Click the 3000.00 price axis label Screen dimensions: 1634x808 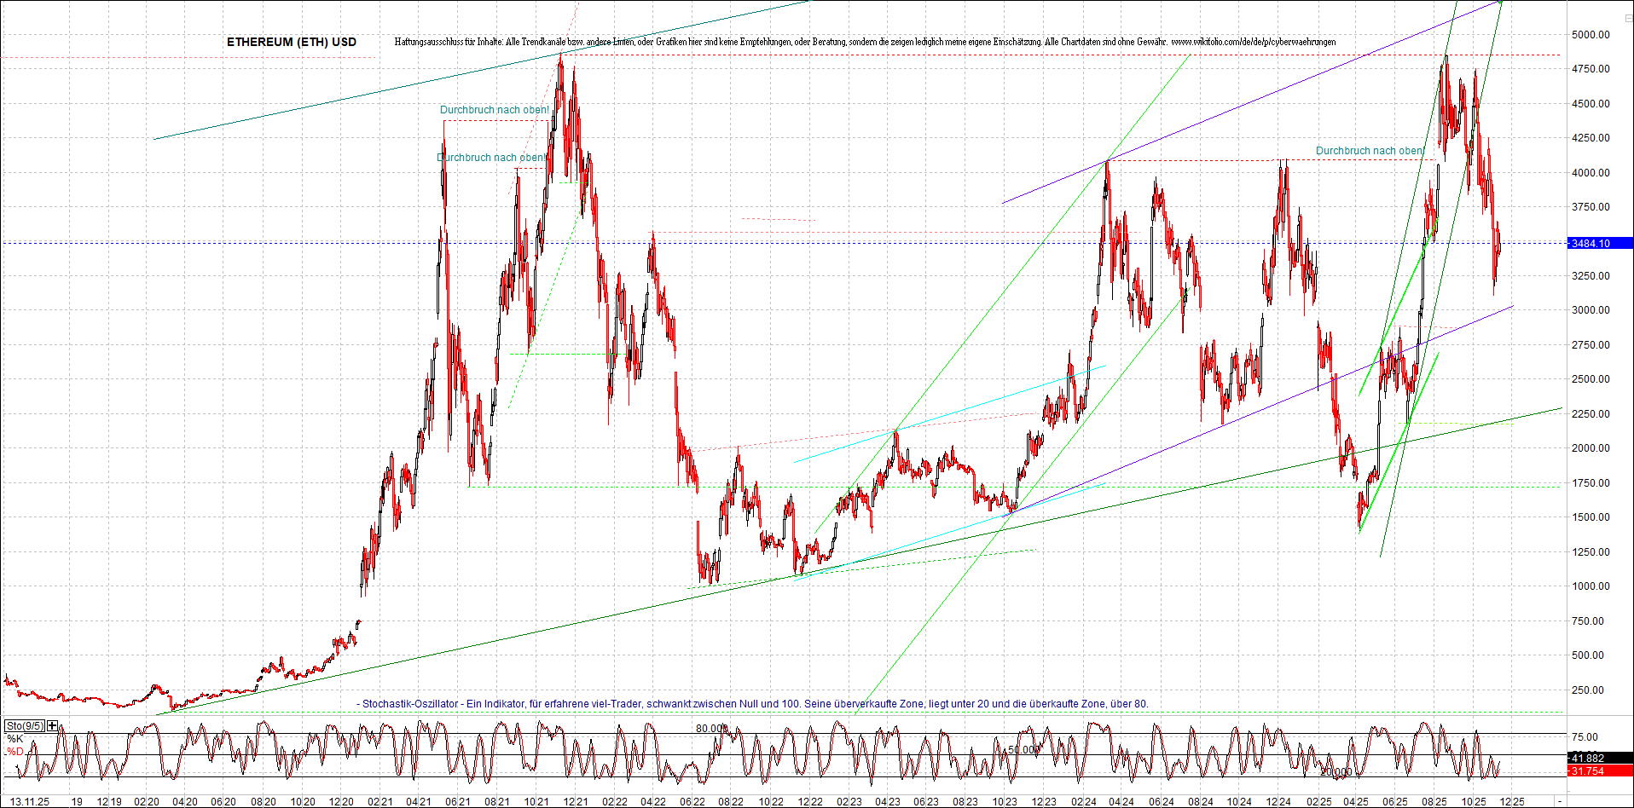point(1591,310)
